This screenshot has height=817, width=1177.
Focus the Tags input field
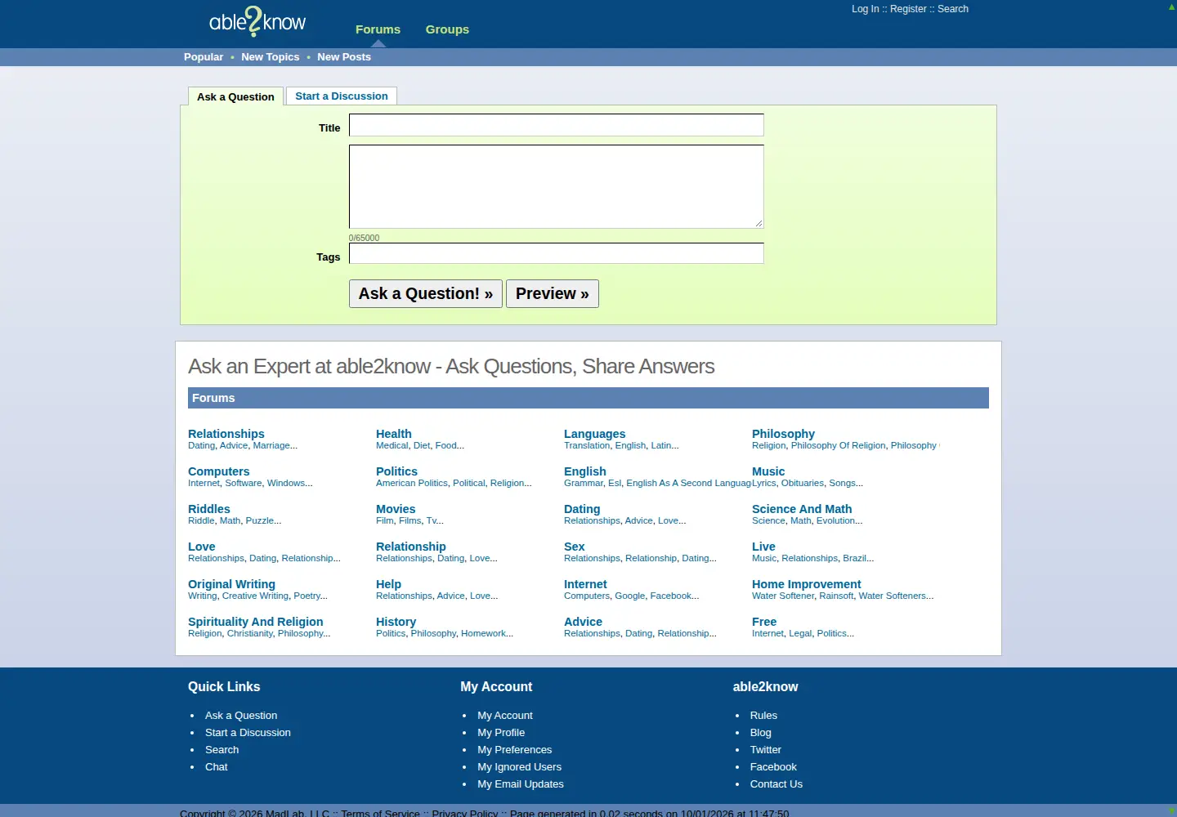coord(556,253)
